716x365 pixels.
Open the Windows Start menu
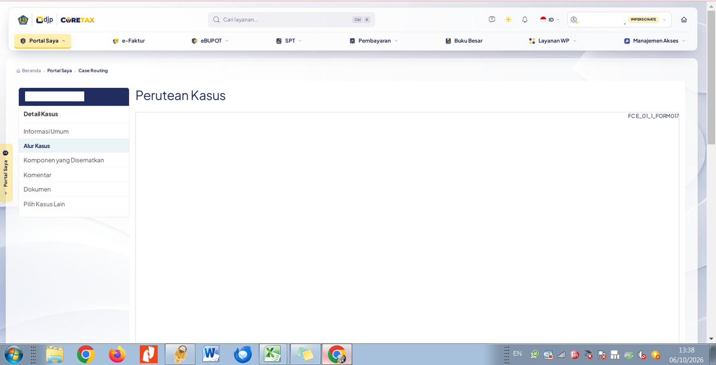point(14,354)
